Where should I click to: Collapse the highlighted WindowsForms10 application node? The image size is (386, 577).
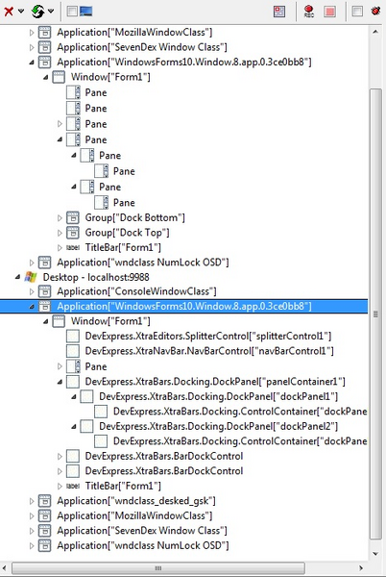point(32,307)
